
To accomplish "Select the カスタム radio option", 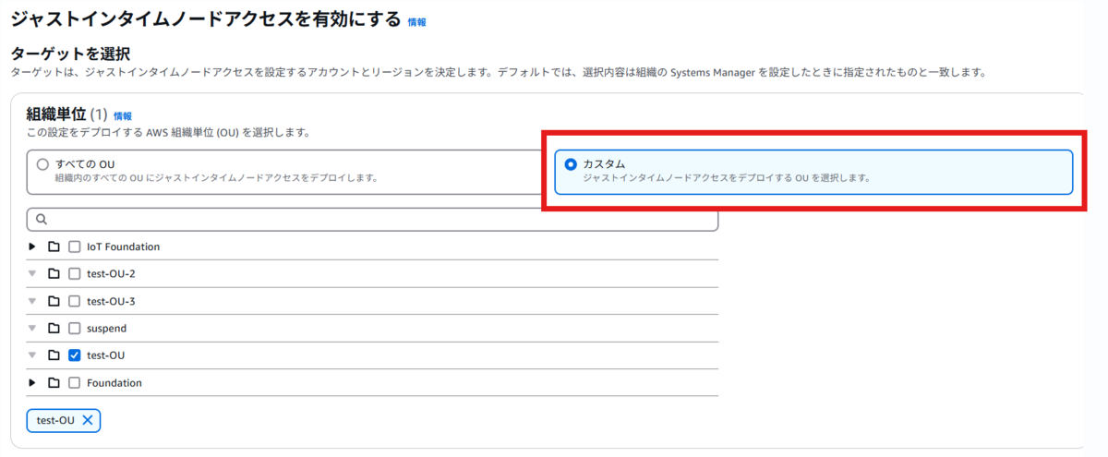I will 571,164.
